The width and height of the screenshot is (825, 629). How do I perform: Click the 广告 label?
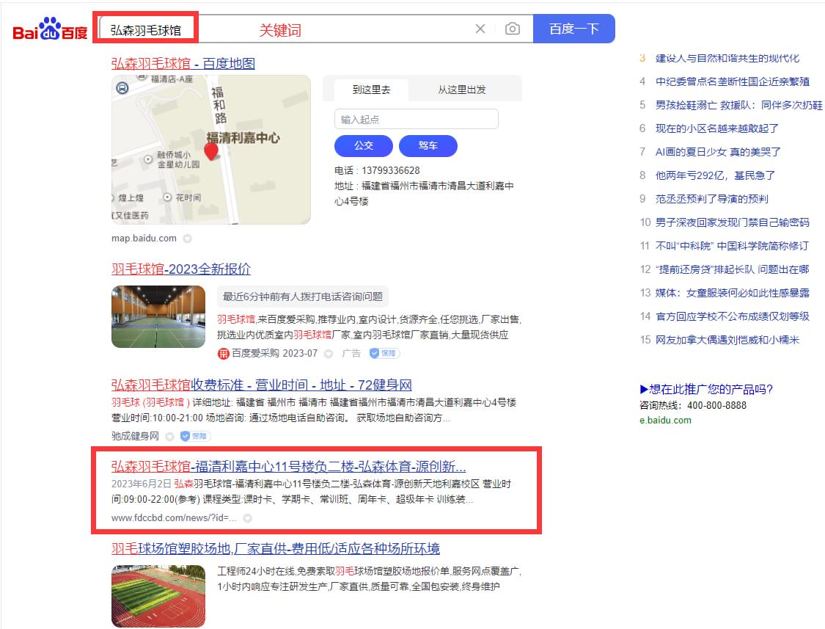351,354
